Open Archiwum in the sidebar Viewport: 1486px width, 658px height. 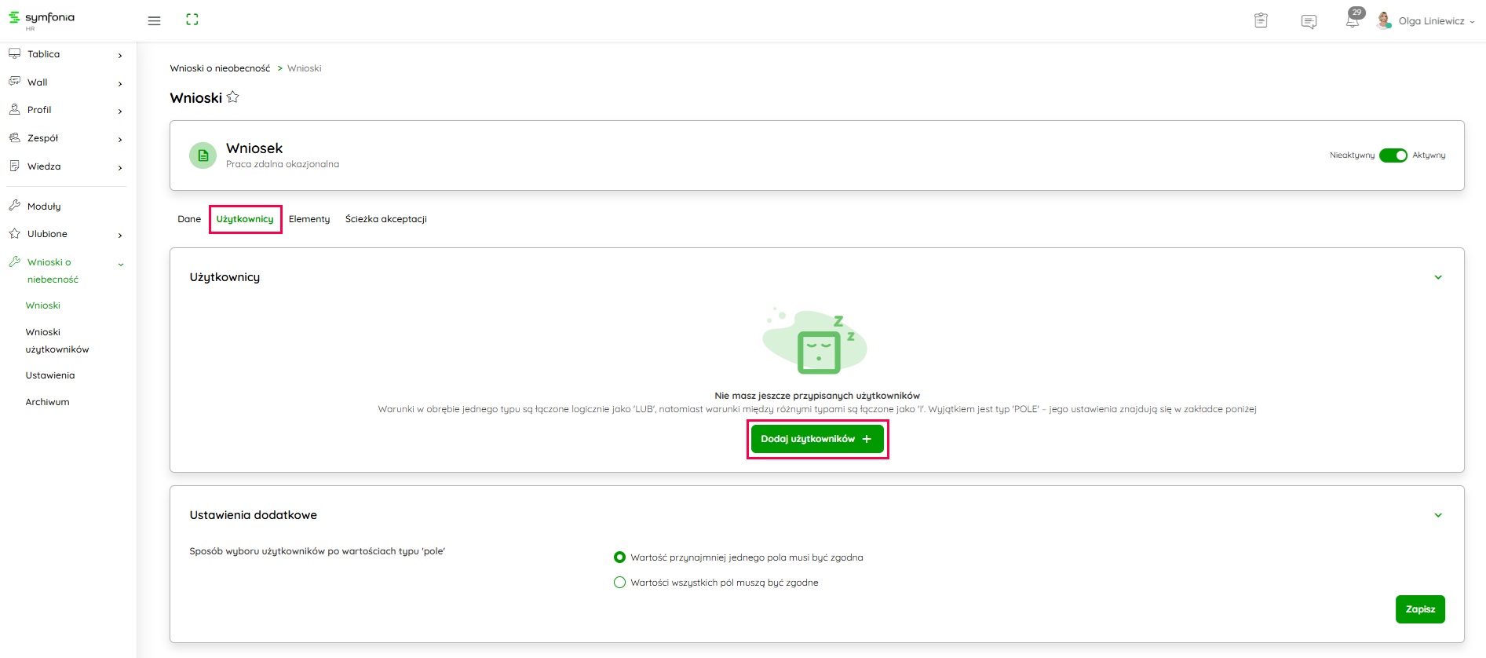[x=48, y=402]
